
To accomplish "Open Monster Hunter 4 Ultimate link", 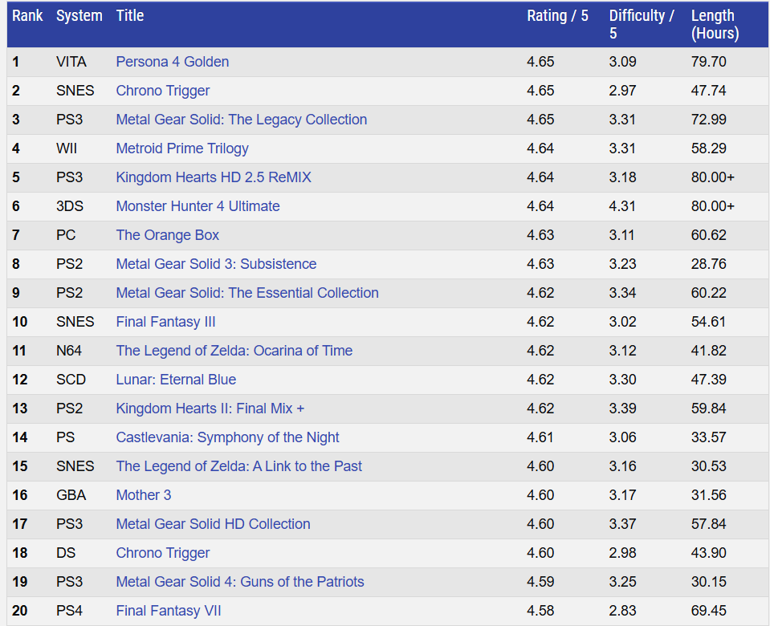I will coord(198,206).
